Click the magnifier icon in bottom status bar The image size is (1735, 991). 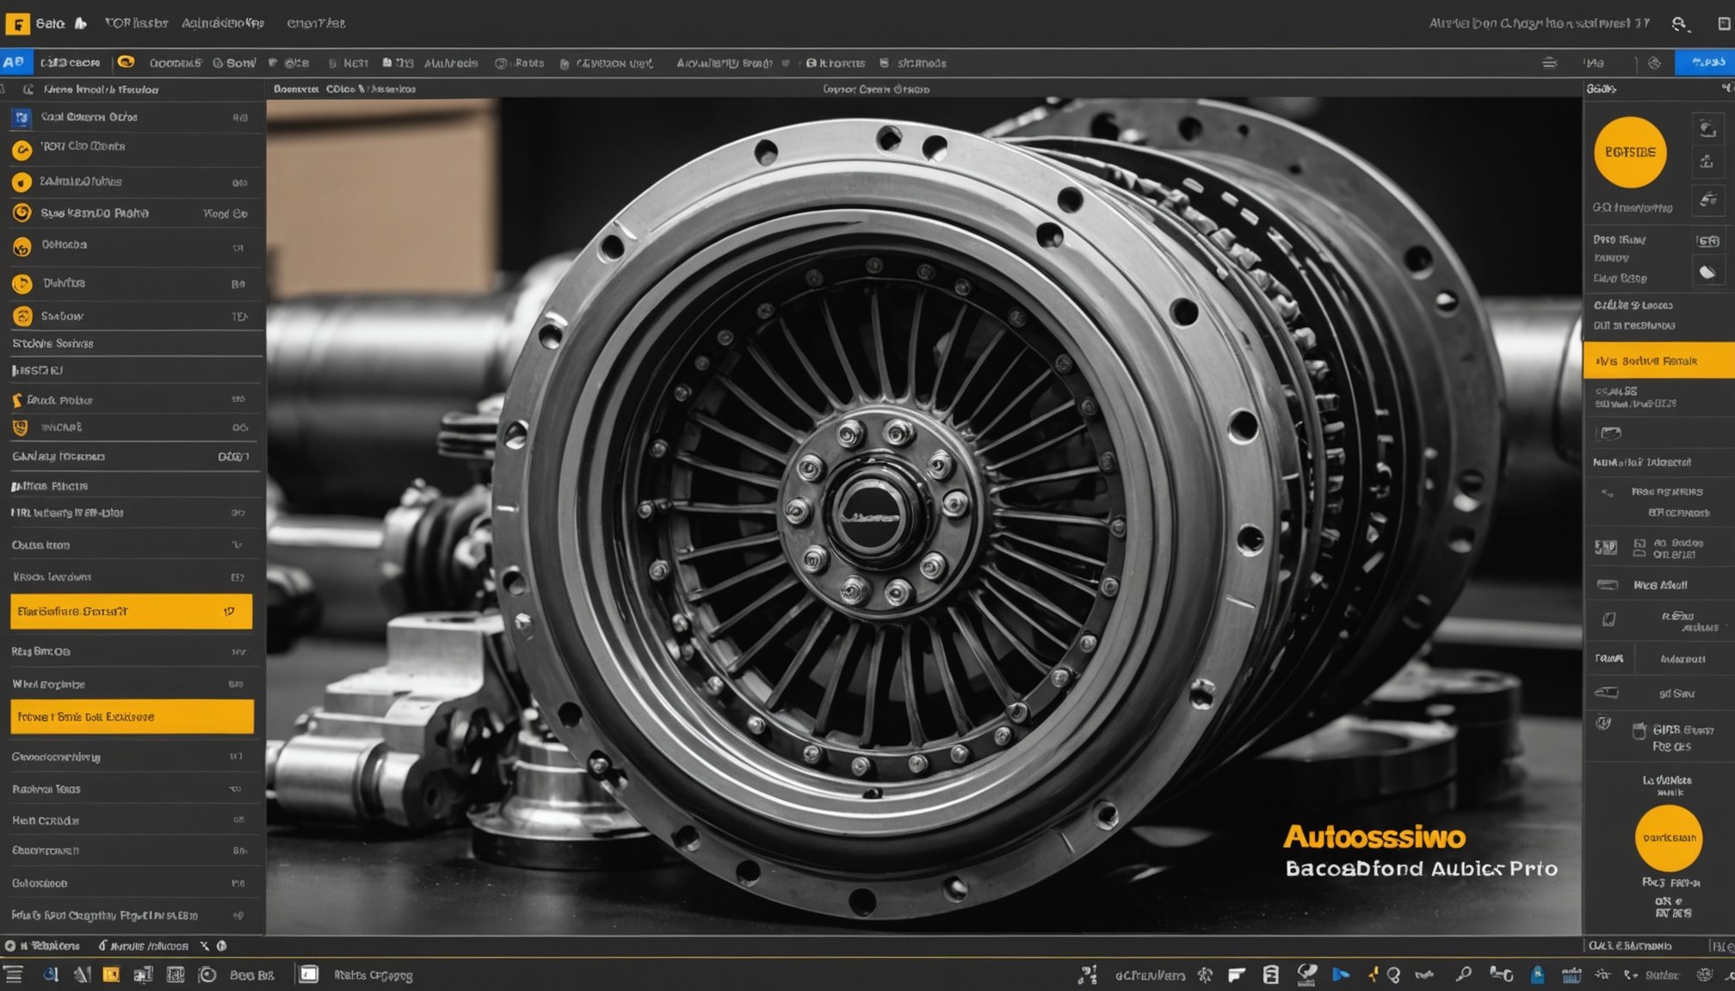(1463, 975)
